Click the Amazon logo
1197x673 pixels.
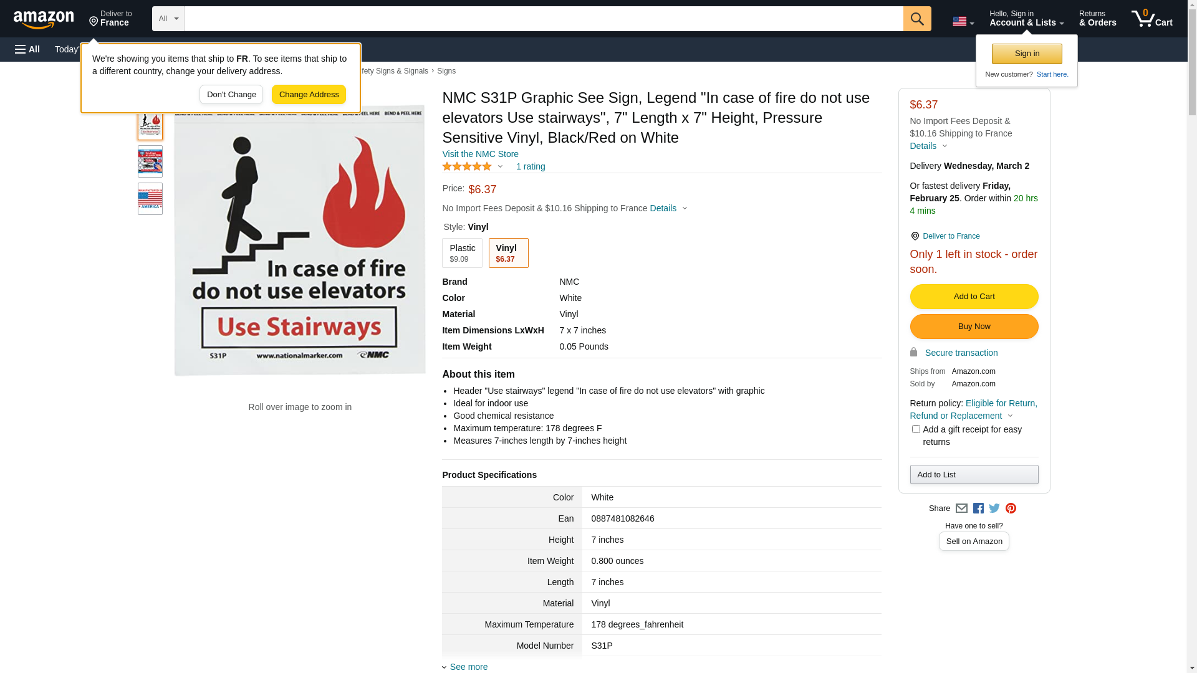click(x=44, y=19)
